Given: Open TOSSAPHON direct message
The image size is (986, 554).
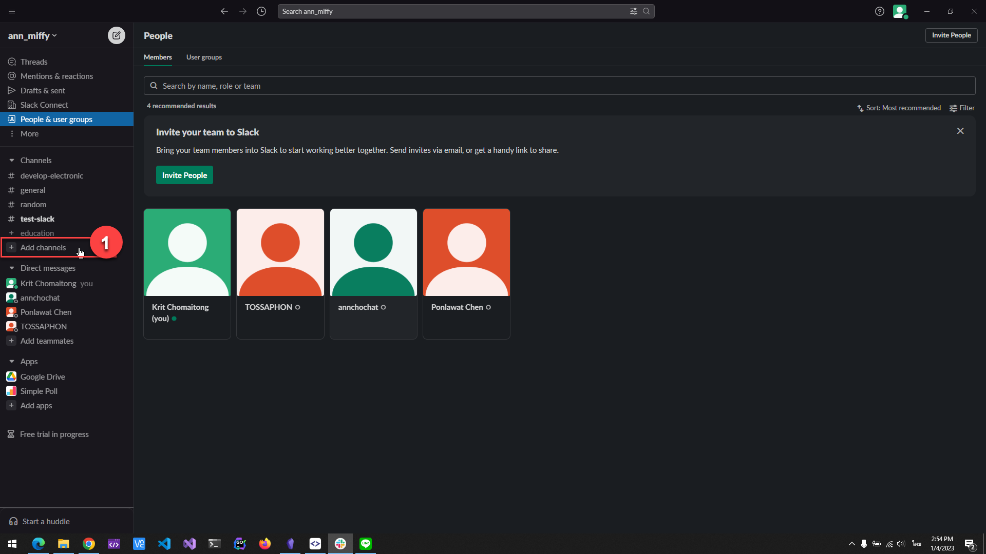Looking at the screenshot, I should click(x=67, y=326).
